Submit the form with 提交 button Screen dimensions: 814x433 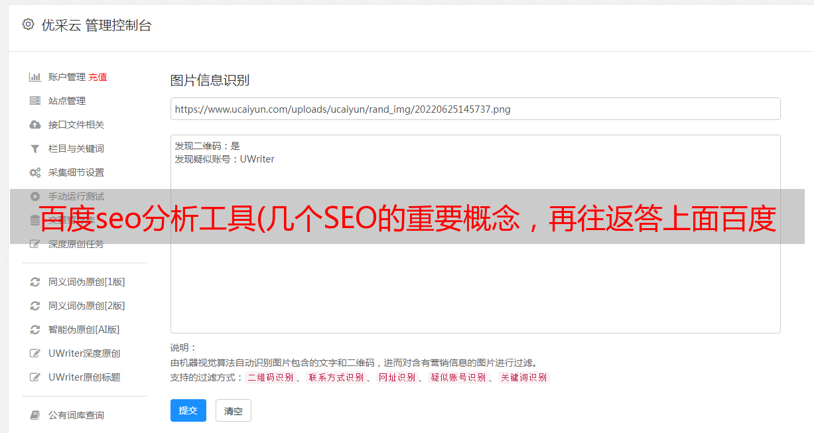coord(188,410)
